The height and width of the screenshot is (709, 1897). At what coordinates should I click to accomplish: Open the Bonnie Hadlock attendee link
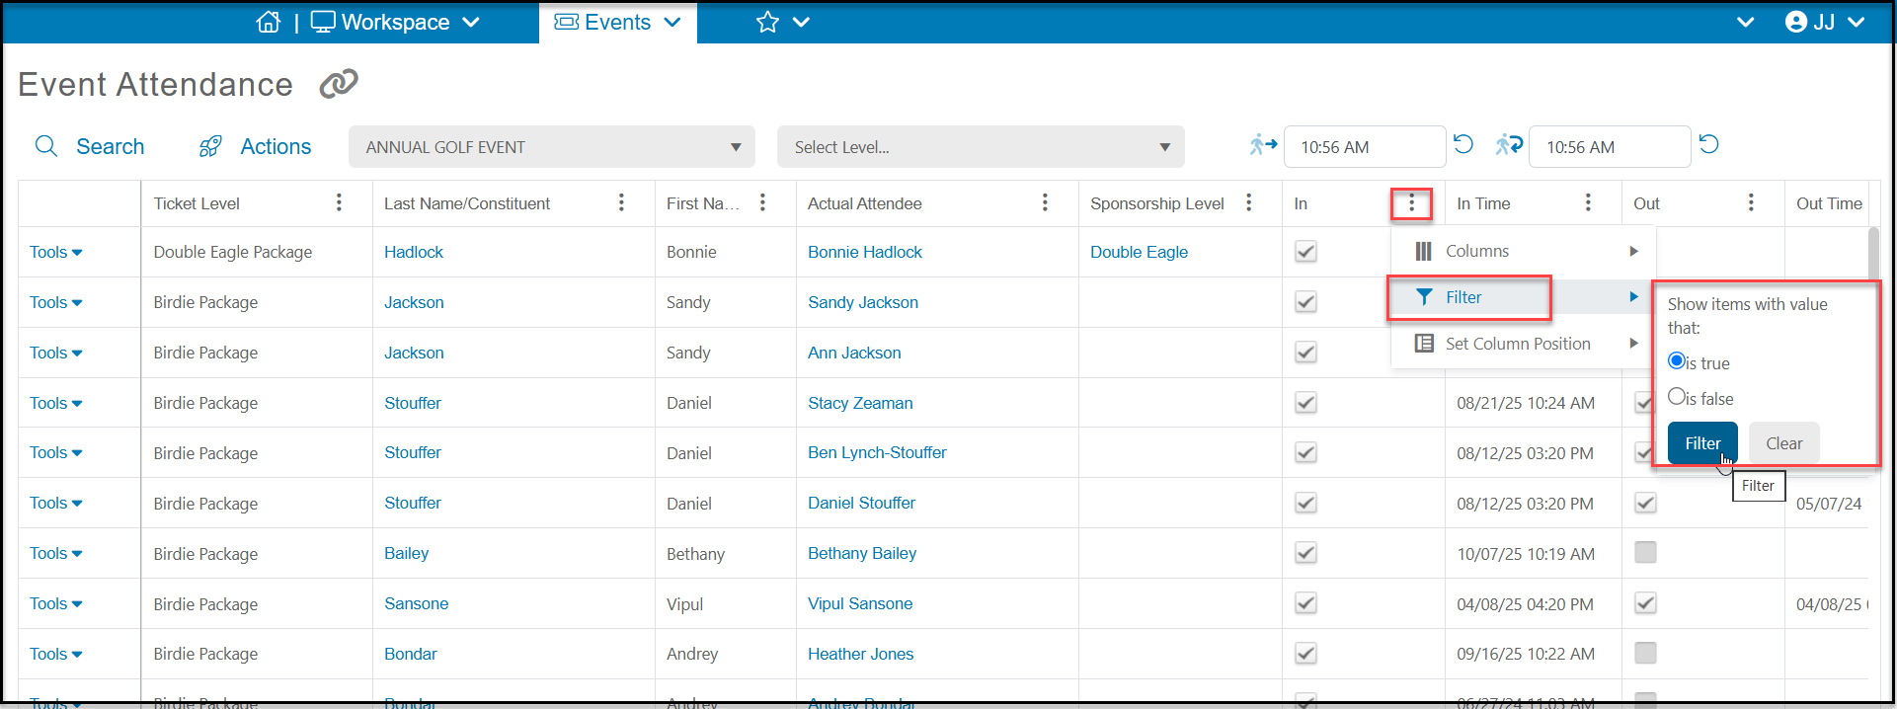(x=865, y=252)
